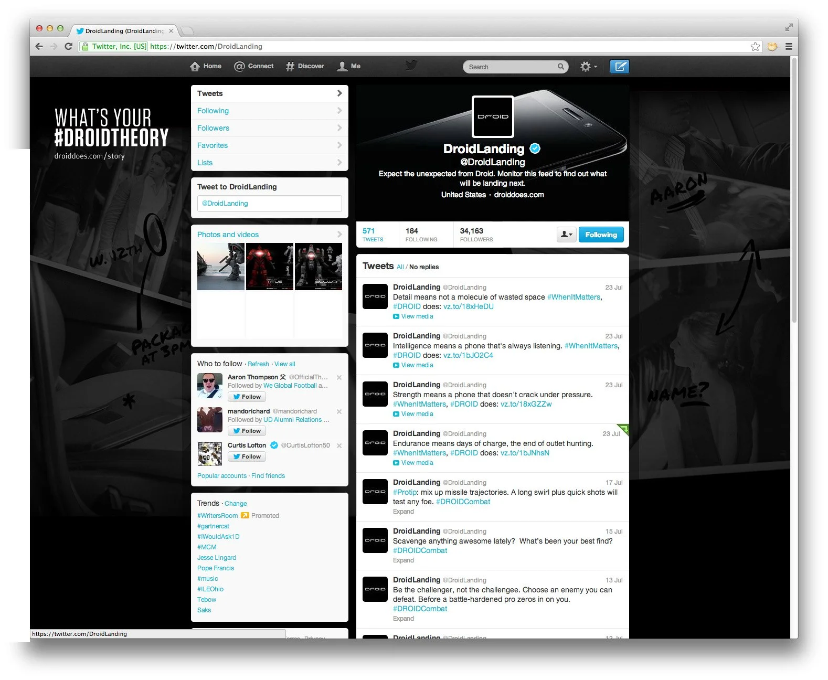View media for the Endurance tweet
Viewport: 828px width, 680px height.
click(x=413, y=463)
